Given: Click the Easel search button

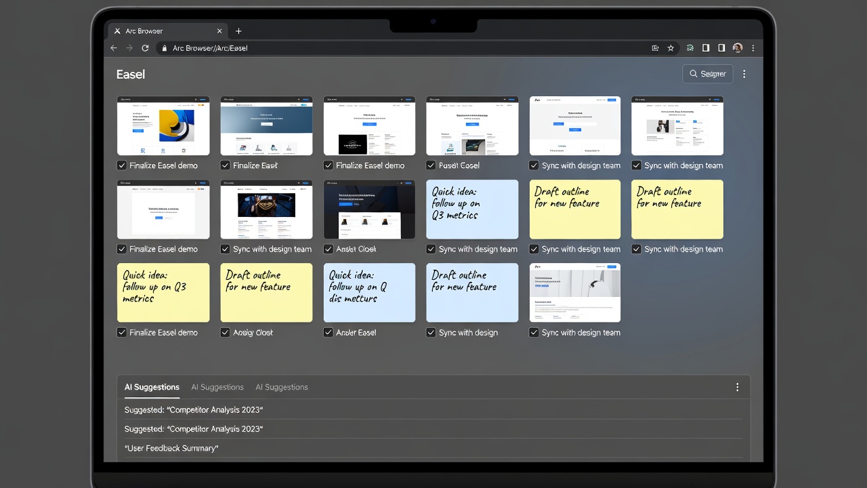Looking at the screenshot, I should 708,74.
